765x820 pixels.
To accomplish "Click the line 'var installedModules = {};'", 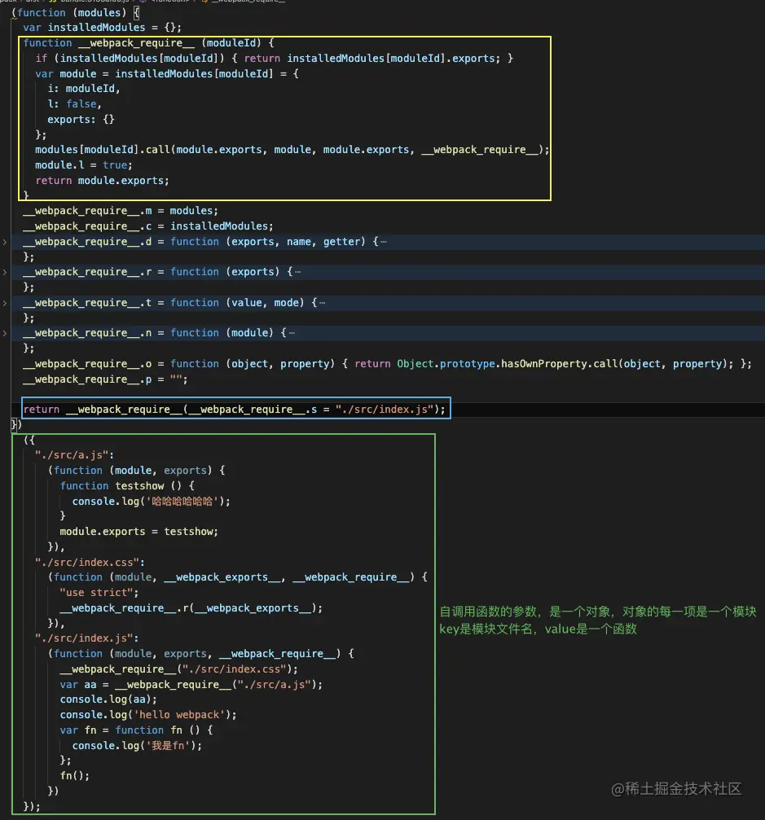I will click(x=102, y=27).
